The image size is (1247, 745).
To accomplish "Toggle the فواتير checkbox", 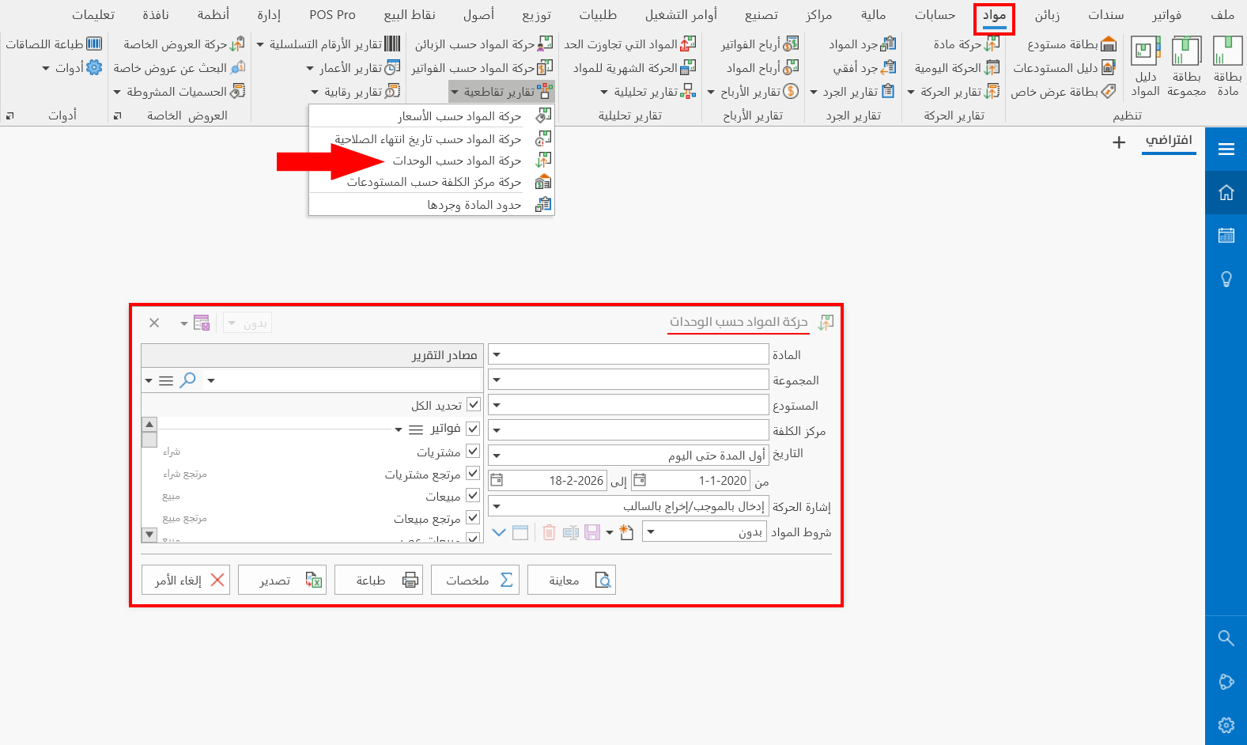I will coord(473,429).
